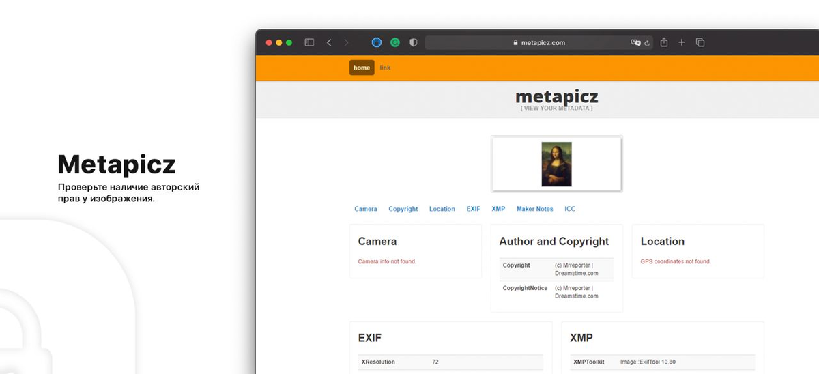
Task: Jump to the Copyright section link
Action: point(403,209)
